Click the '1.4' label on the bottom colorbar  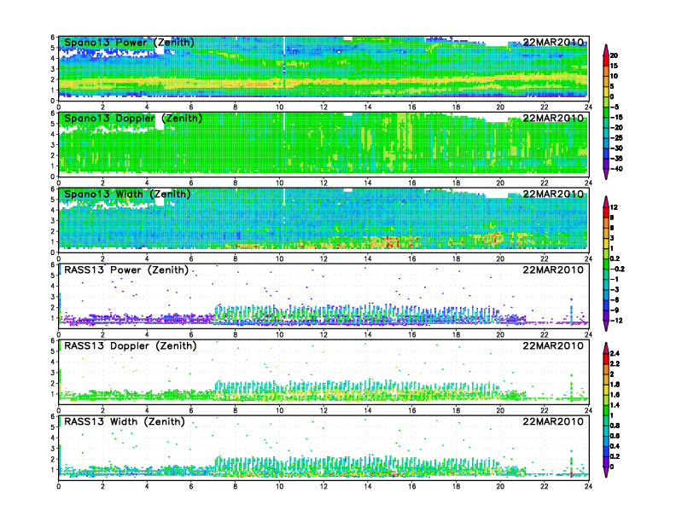[x=615, y=405]
